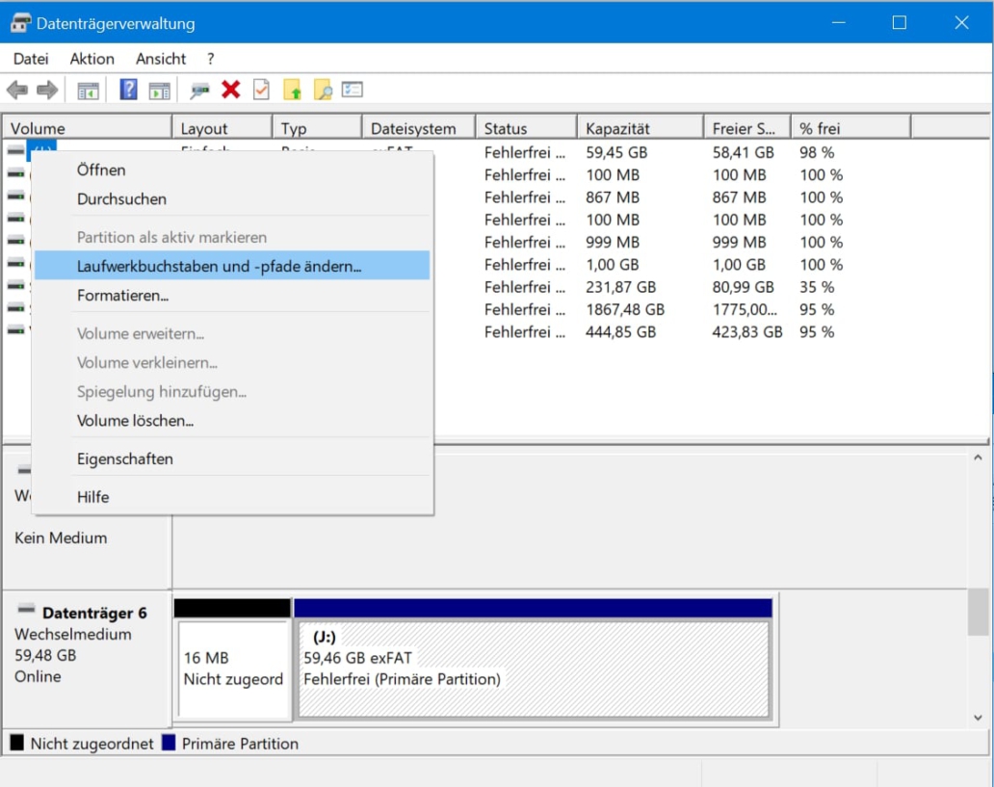Open 'Eigenschaften' from context menu
Screen dimensions: 994x787
pyautogui.click(x=125, y=459)
